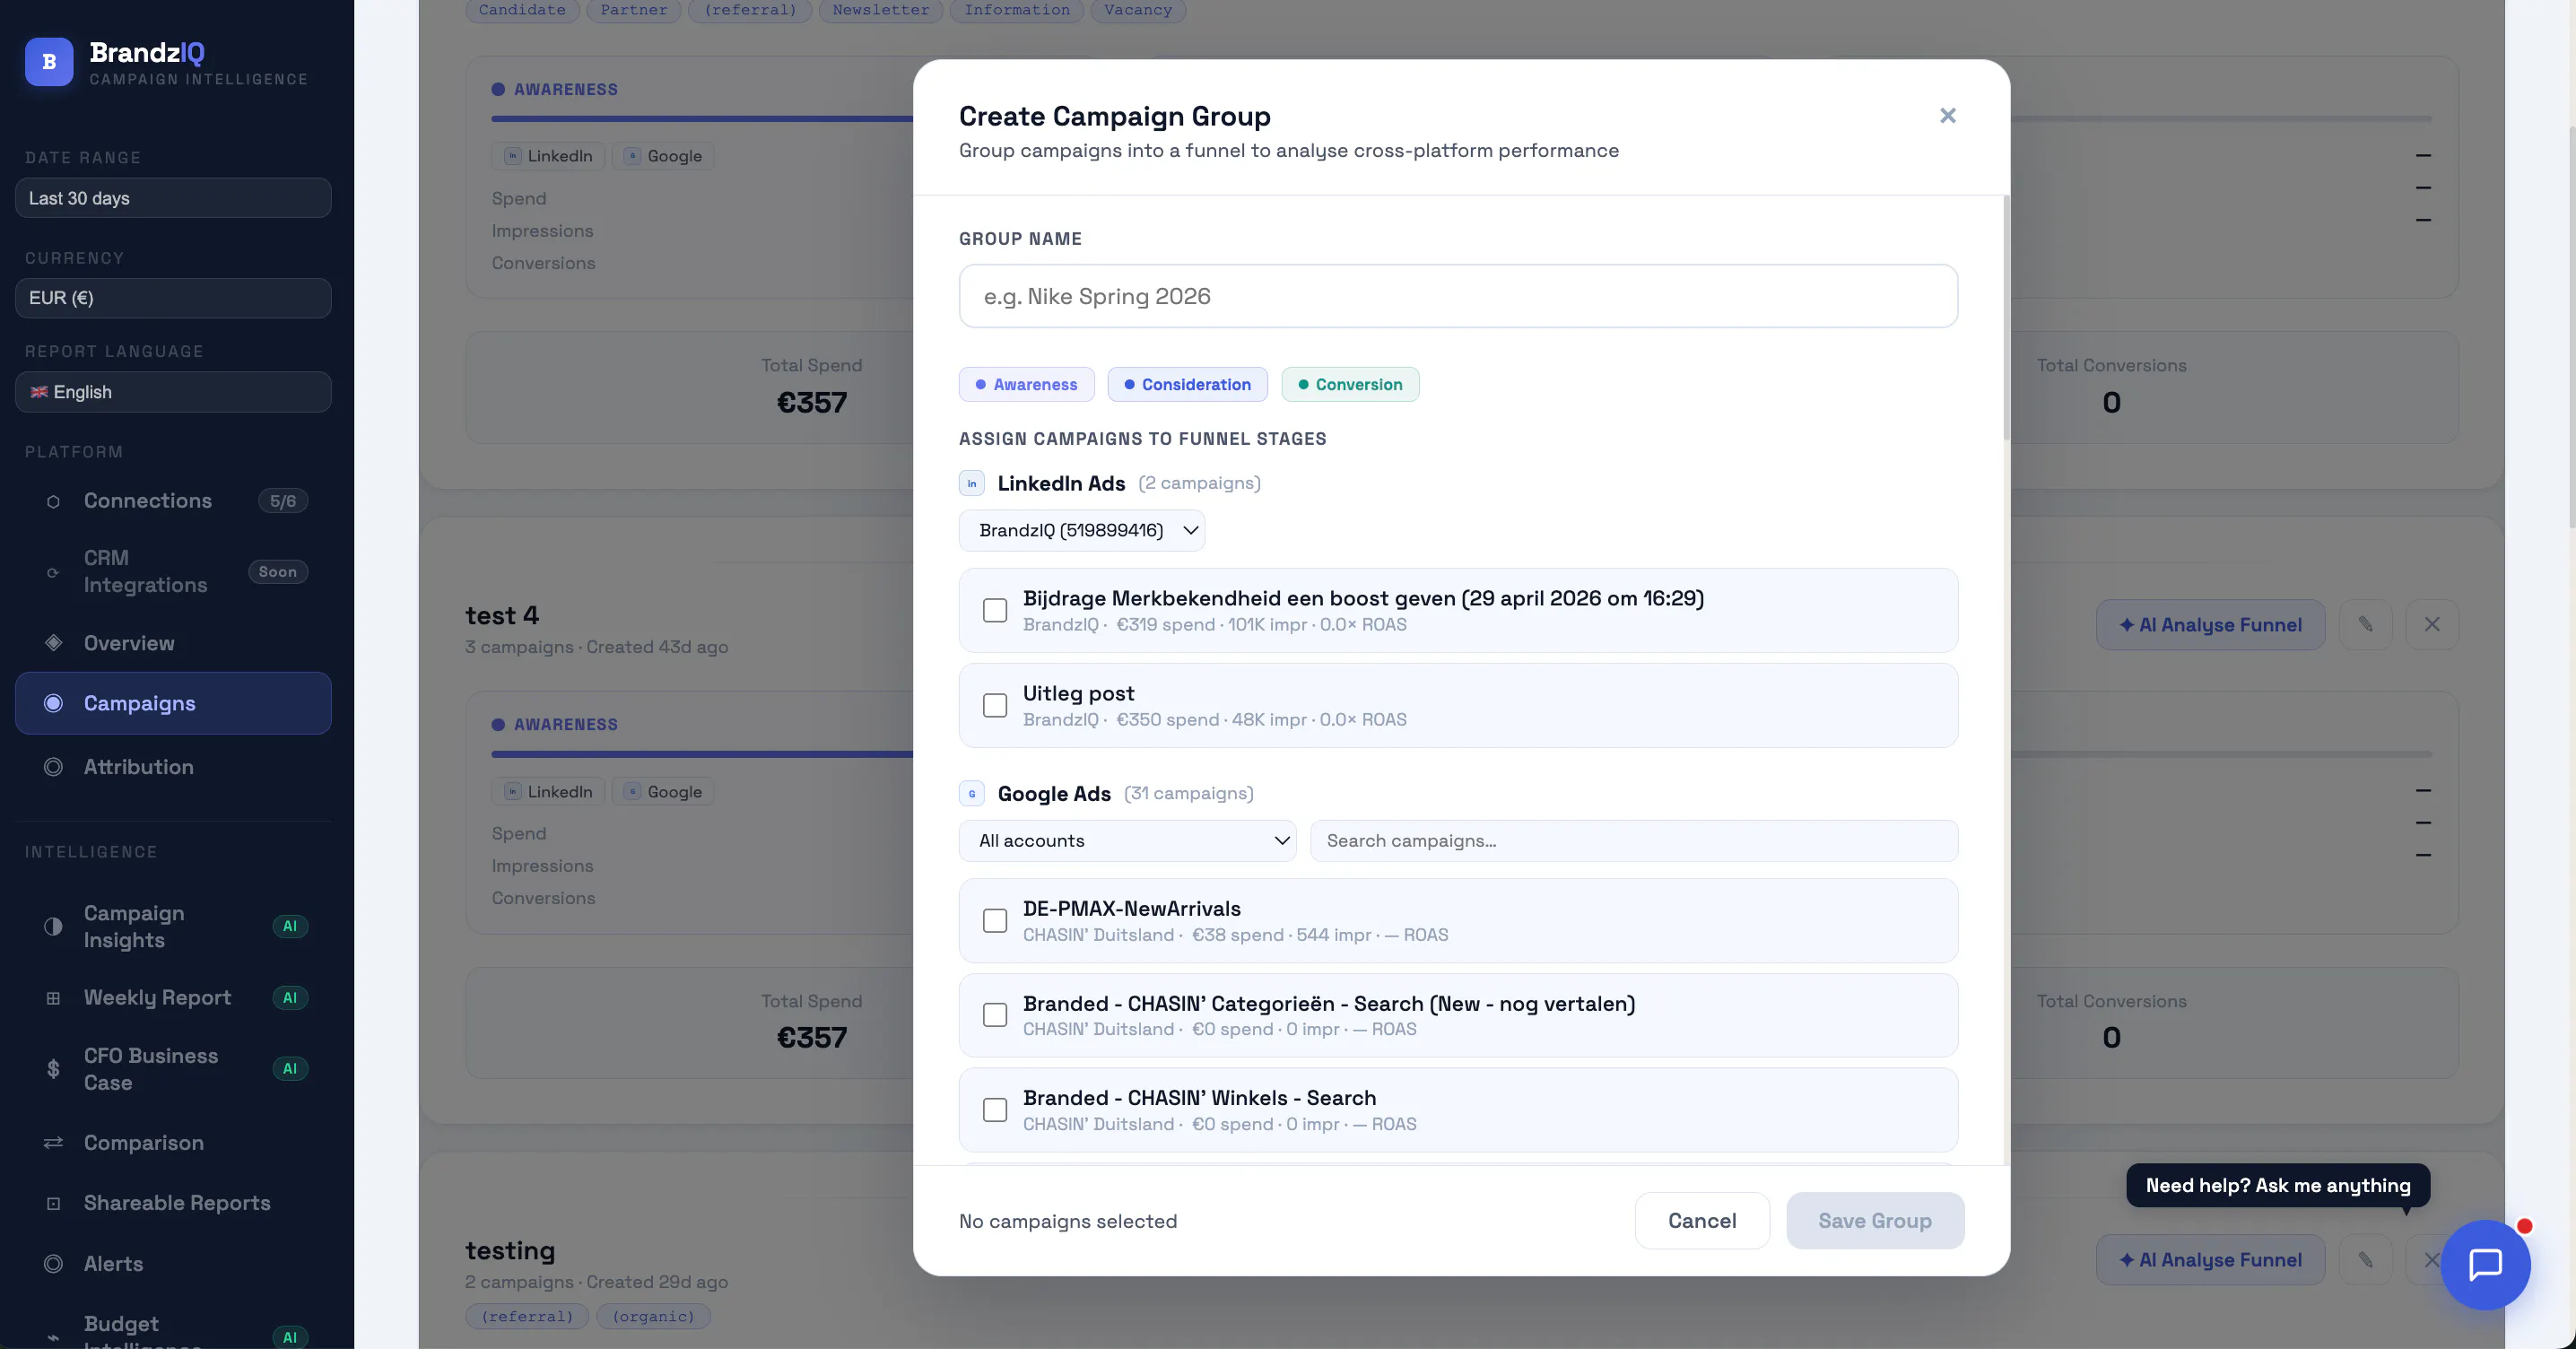The image size is (2576, 1349).
Task: Click the edit pencil icon for test 4
Action: point(2366,625)
